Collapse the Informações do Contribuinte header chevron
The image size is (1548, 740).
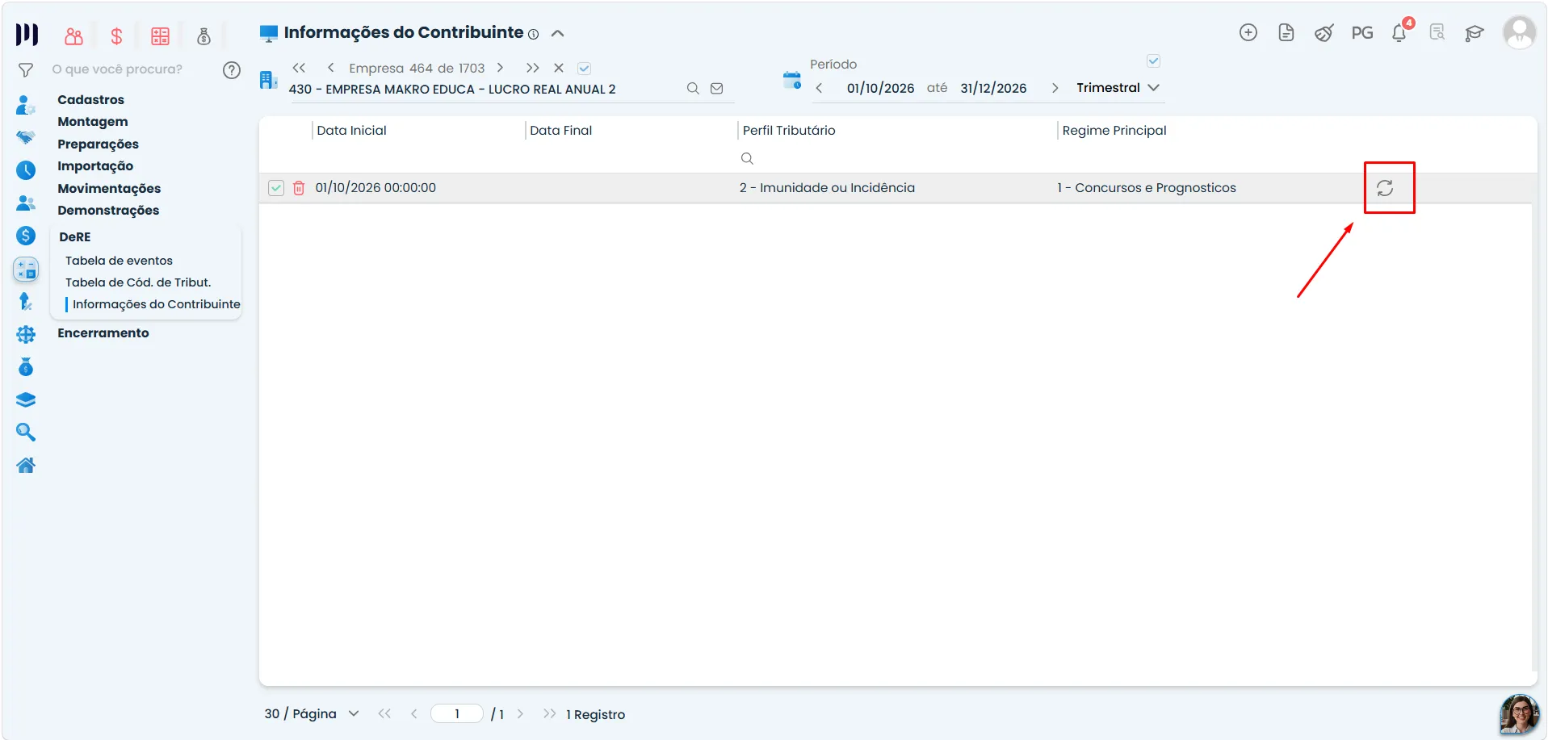(557, 33)
